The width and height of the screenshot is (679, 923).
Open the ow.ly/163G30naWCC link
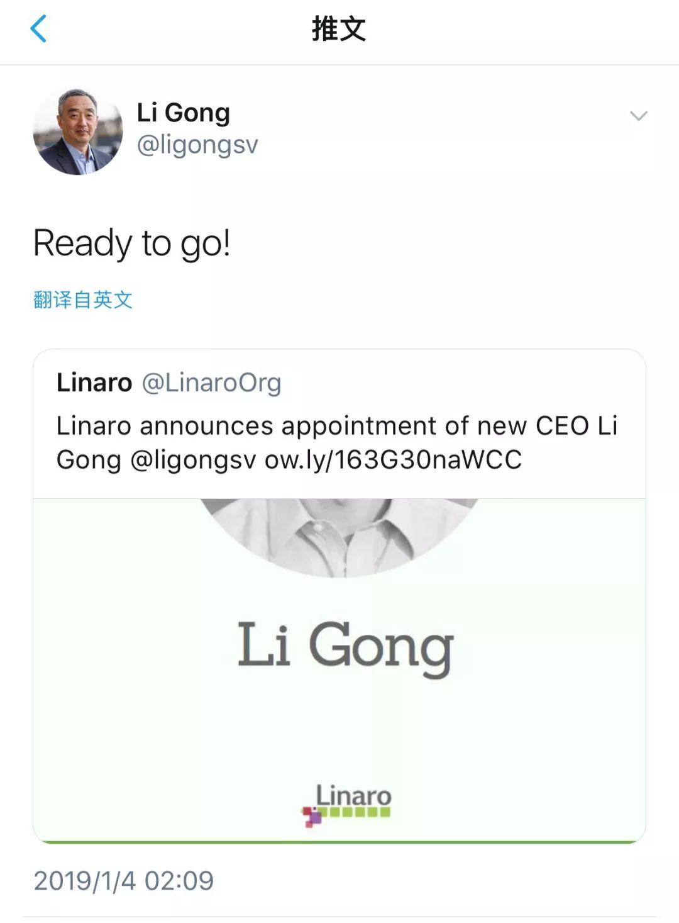coord(394,460)
